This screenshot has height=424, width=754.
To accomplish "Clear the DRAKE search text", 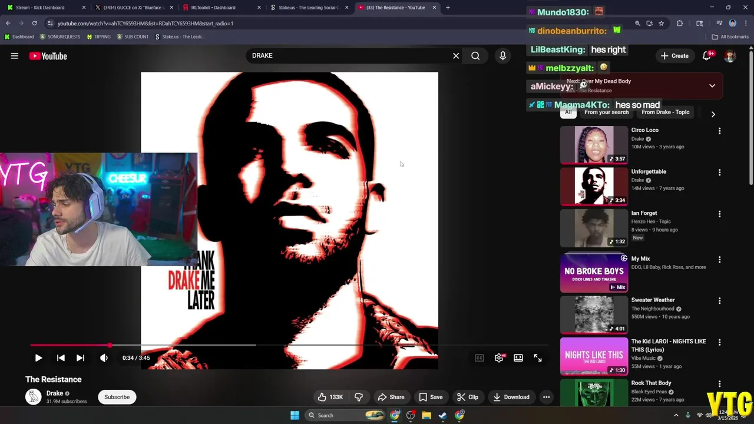I will click(x=456, y=55).
